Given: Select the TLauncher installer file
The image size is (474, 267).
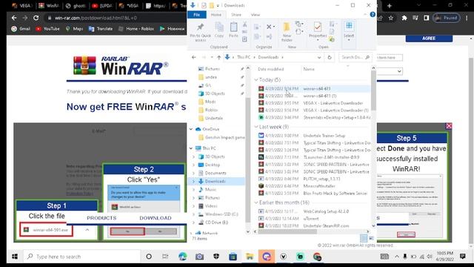Looking at the screenshot, I should point(313,157).
